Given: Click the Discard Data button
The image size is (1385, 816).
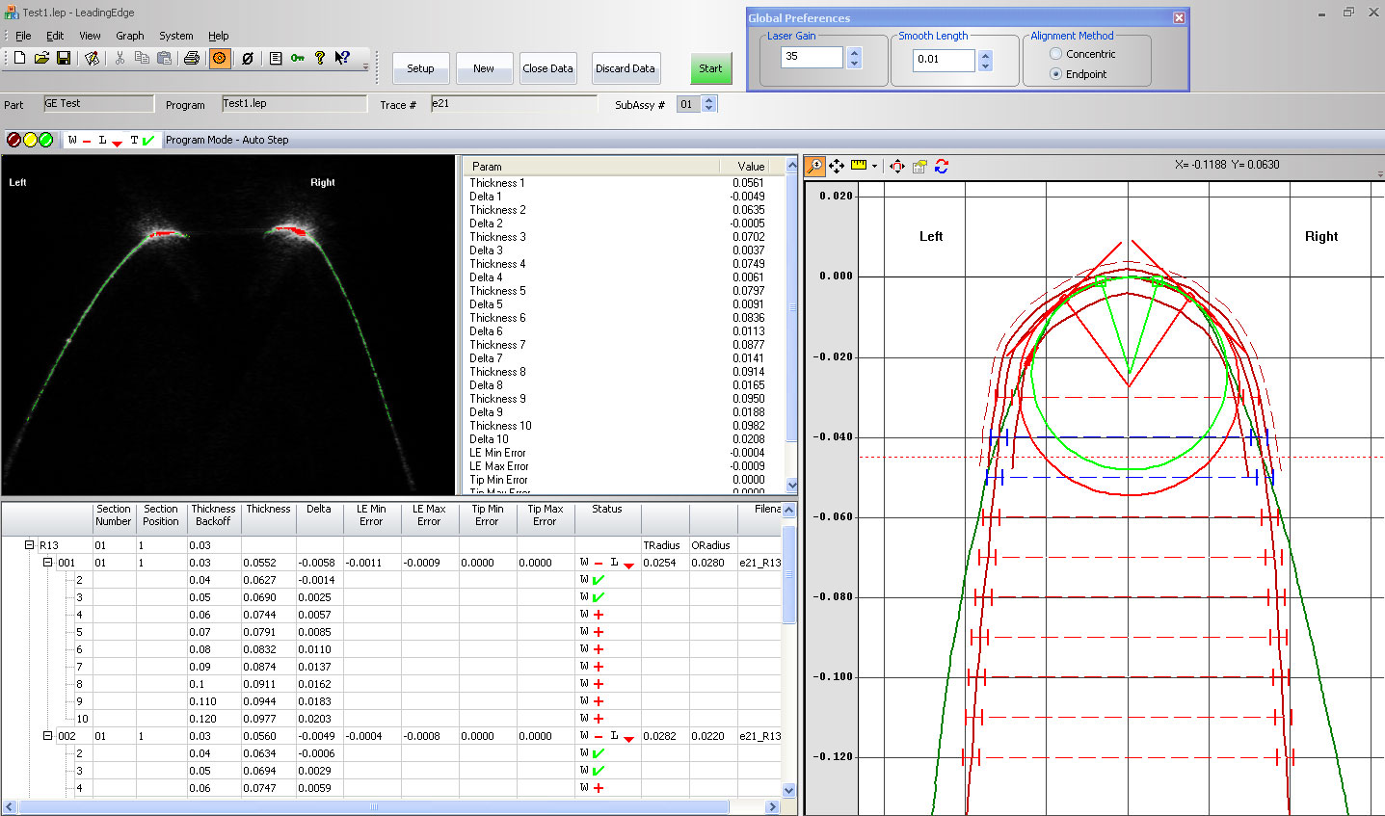Looking at the screenshot, I should click(x=625, y=68).
